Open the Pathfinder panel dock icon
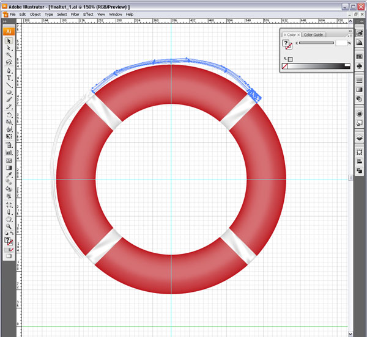The image size is (367, 337). click(359, 171)
